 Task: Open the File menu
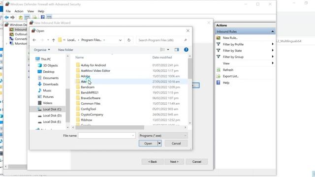pos(8,11)
